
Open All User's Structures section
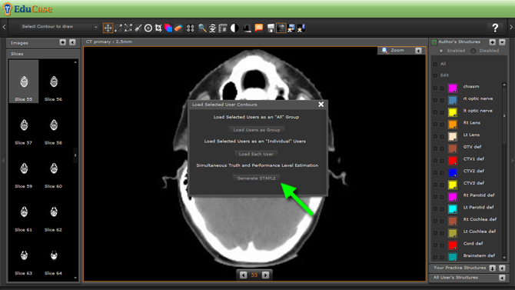[456, 278]
